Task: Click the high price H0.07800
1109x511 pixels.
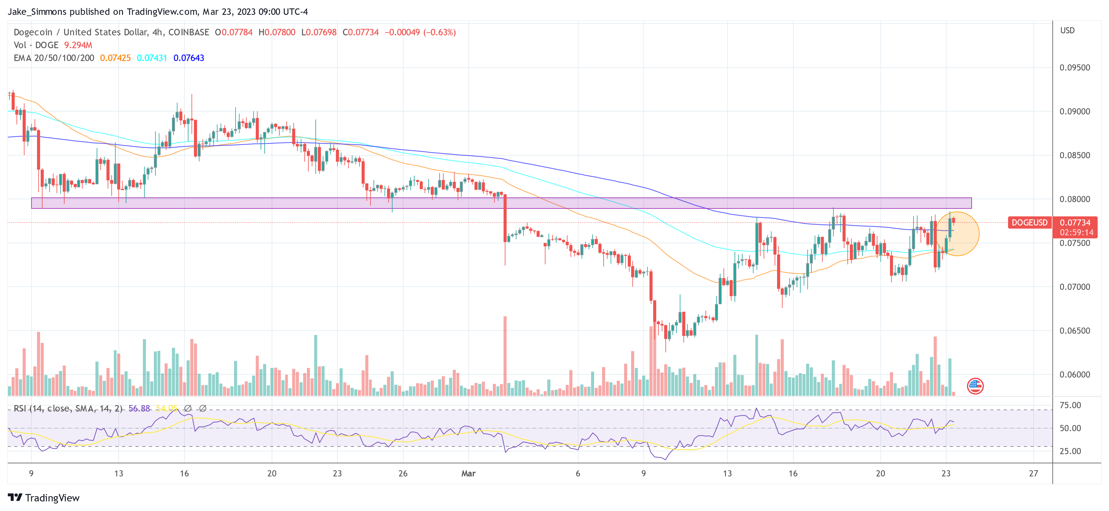Action: pyautogui.click(x=277, y=32)
